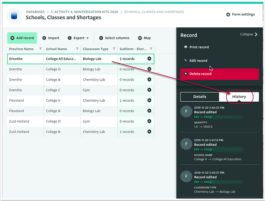Filter the School Name column

[77, 49]
